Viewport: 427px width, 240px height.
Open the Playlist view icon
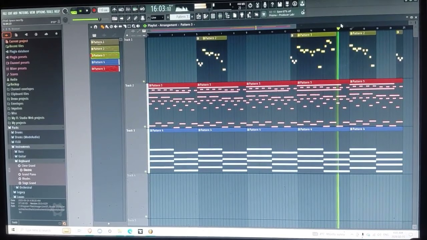198,16
